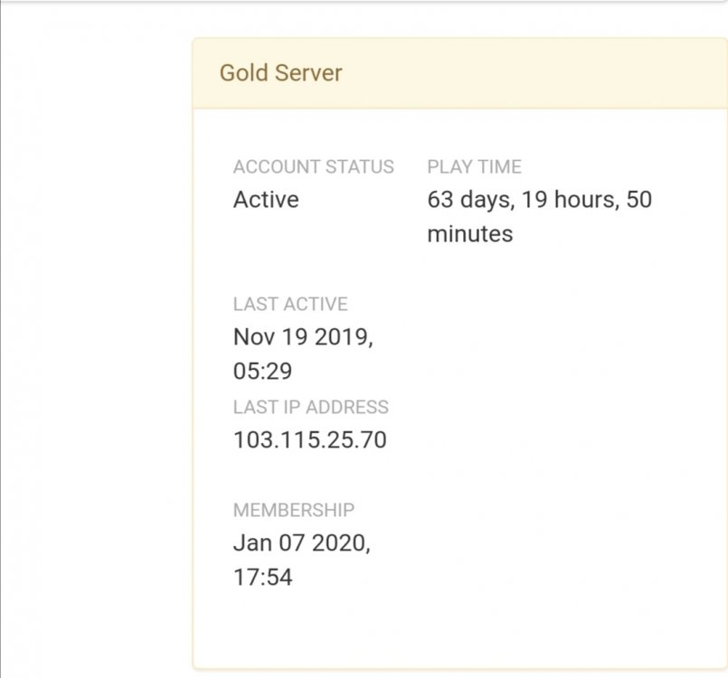
Task: Click the 17:54 membership time
Action: coord(262,578)
